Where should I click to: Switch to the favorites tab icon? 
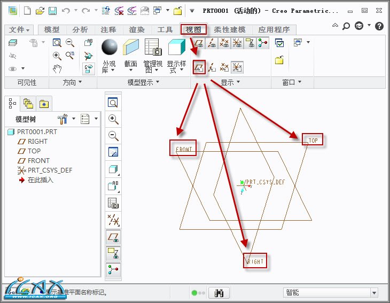pyautogui.click(x=44, y=104)
